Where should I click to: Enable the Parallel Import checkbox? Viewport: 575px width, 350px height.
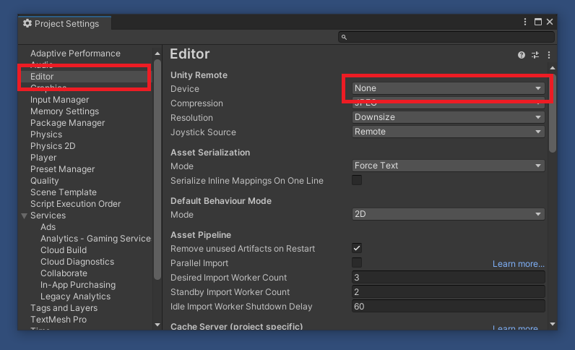[x=356, y=262]
